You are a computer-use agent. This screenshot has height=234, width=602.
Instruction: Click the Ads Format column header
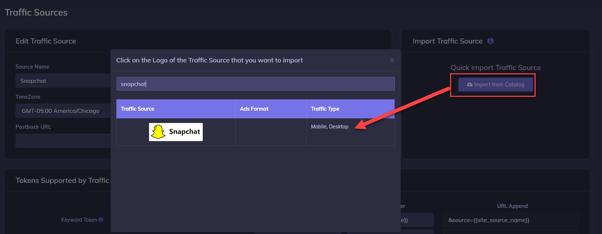(271, 109)
